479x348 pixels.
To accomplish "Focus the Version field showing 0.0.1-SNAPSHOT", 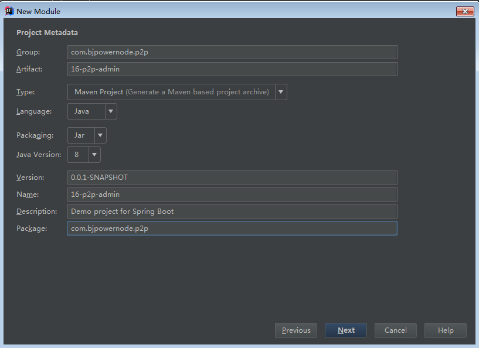I will [232, 178].
